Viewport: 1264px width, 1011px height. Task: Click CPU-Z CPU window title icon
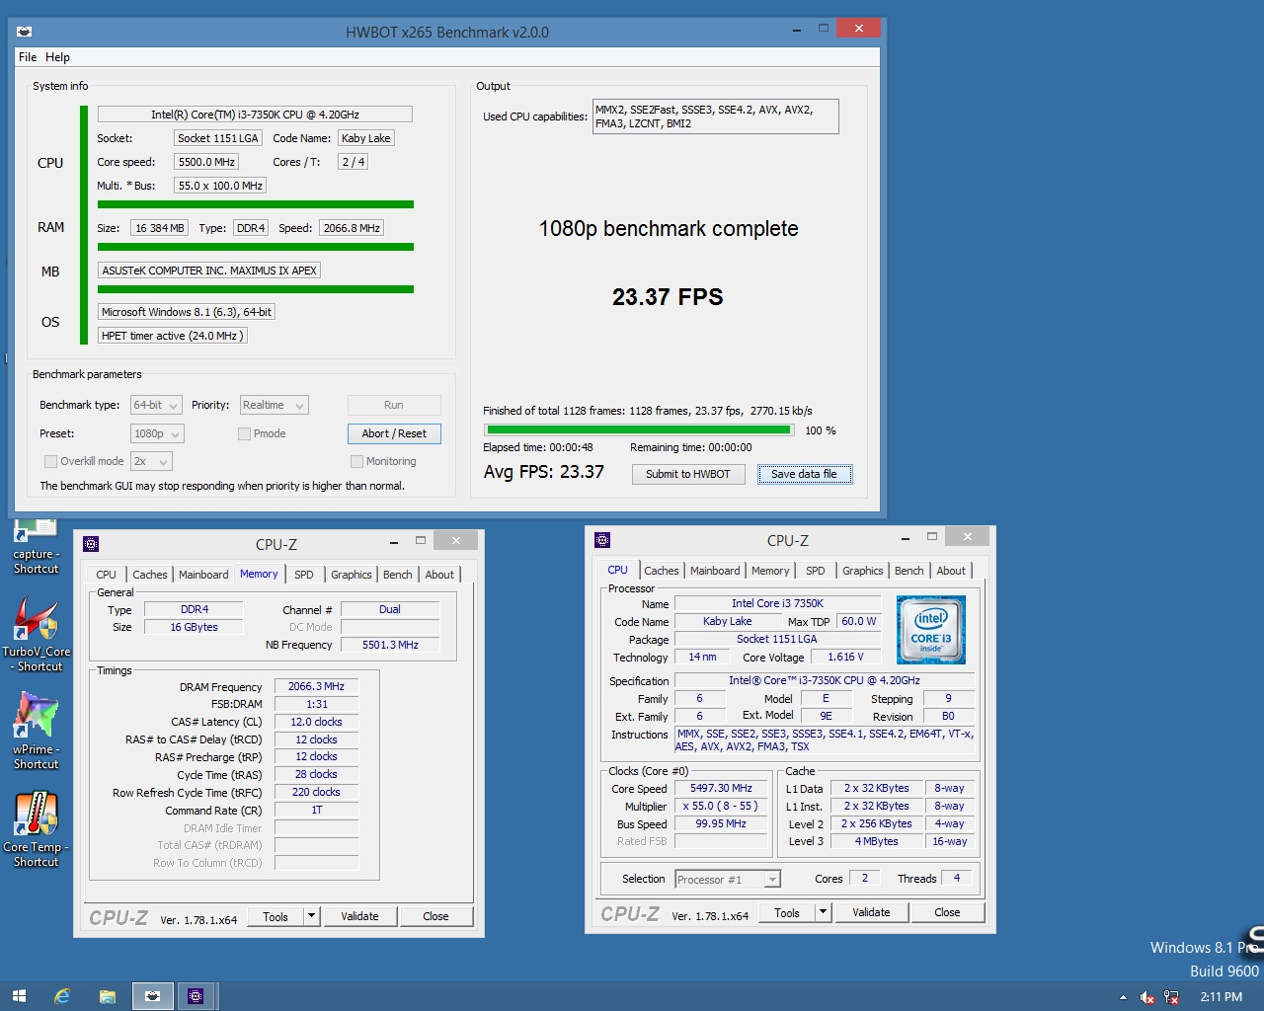click(x=602, y=540)
